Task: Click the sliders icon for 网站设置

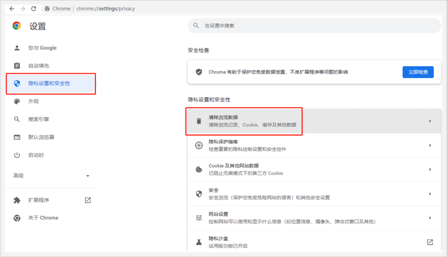Action: pyautogui.click(x=199, y=218)
